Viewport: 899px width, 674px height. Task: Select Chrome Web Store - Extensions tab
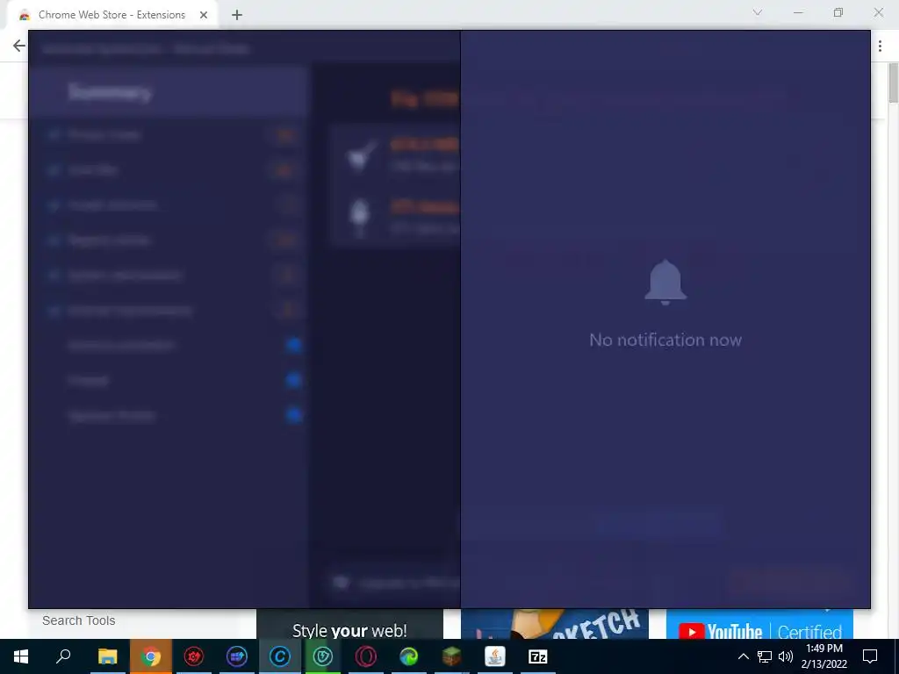point(111,15)
